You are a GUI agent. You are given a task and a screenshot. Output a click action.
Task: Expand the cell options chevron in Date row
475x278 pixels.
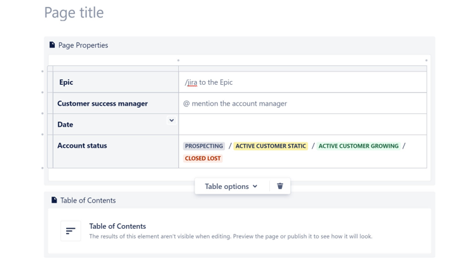click(171, 120)
